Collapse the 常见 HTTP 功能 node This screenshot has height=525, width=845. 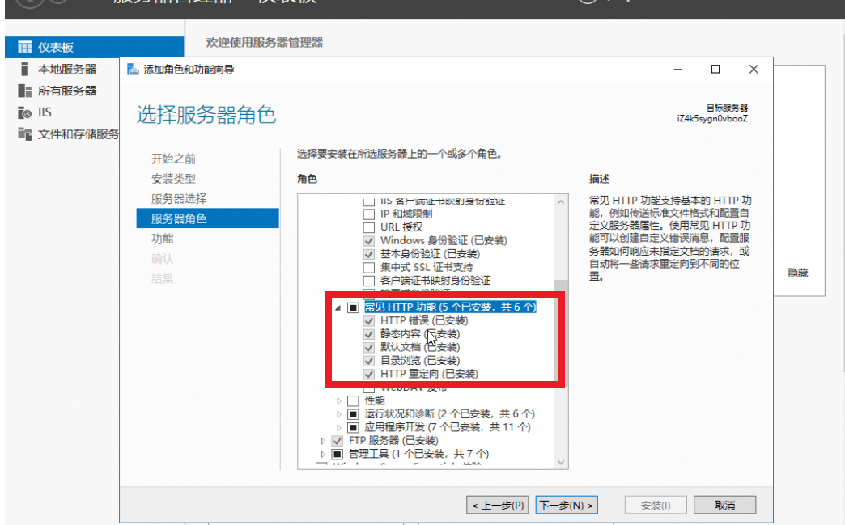338,307
